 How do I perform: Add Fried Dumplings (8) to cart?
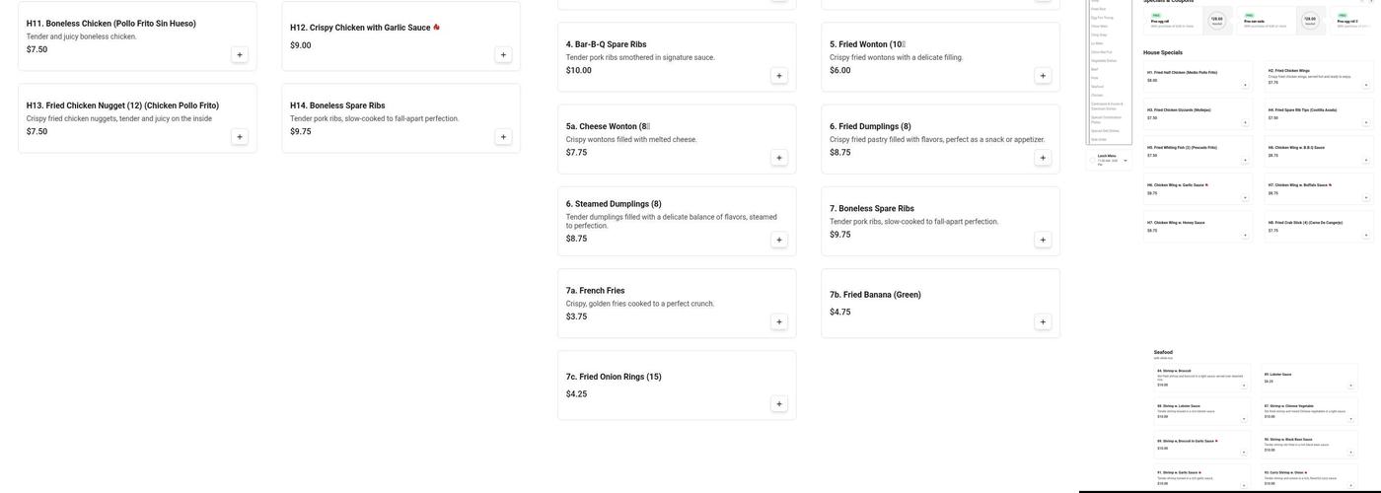[1043, 158]
